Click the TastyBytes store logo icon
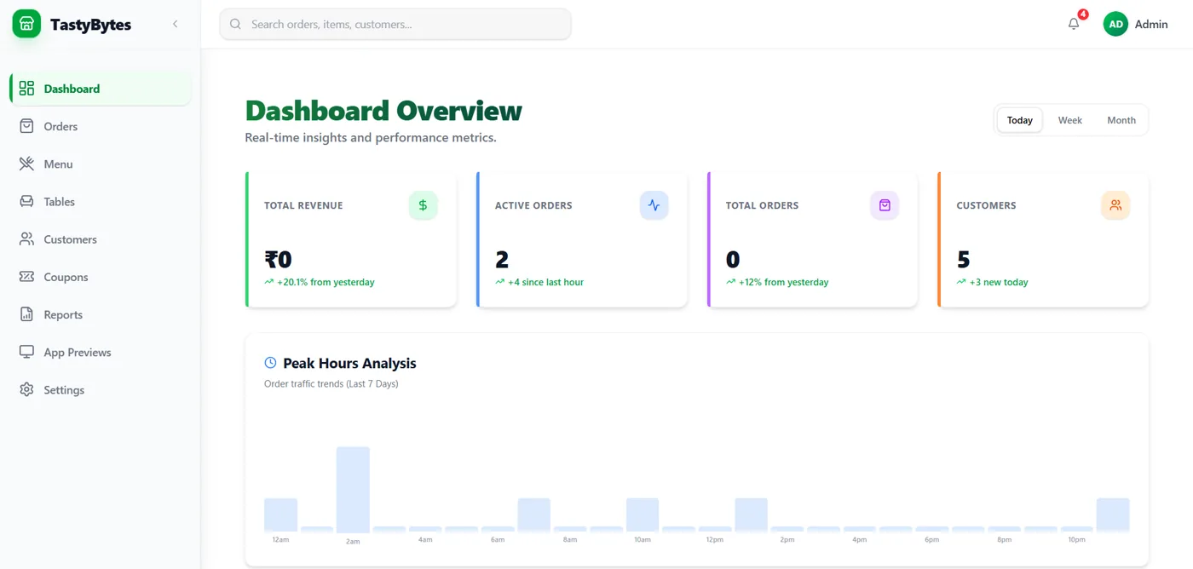1193x569 pixels. coord(26,24)
